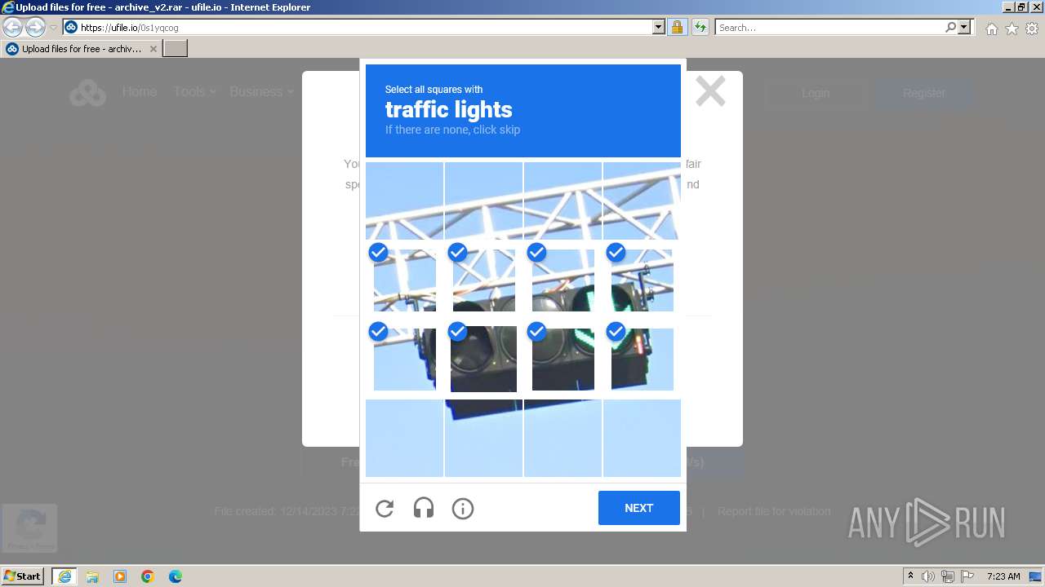The height and width of the screenshot is (587, 1045).
Task: Open the volume speaker tray icon
Action: (928, 576)
